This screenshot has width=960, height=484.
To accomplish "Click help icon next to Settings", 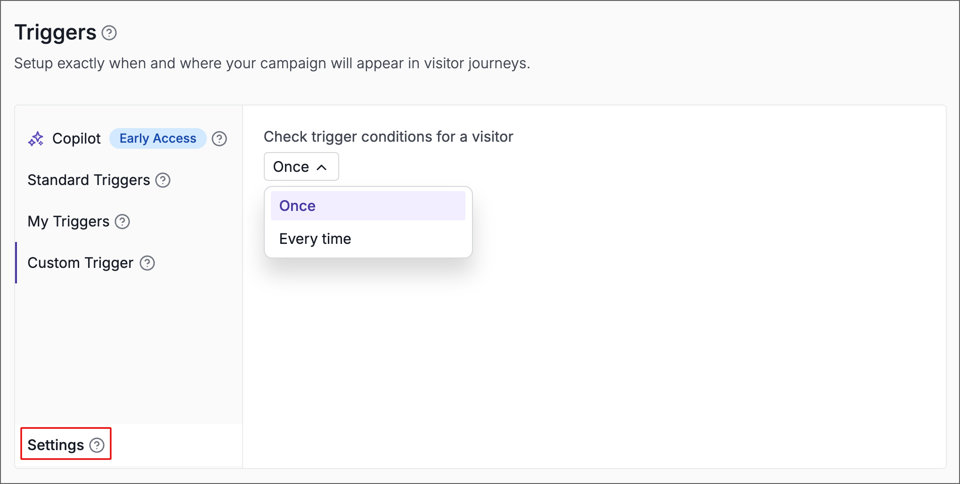I will click(x=97, y=445).
